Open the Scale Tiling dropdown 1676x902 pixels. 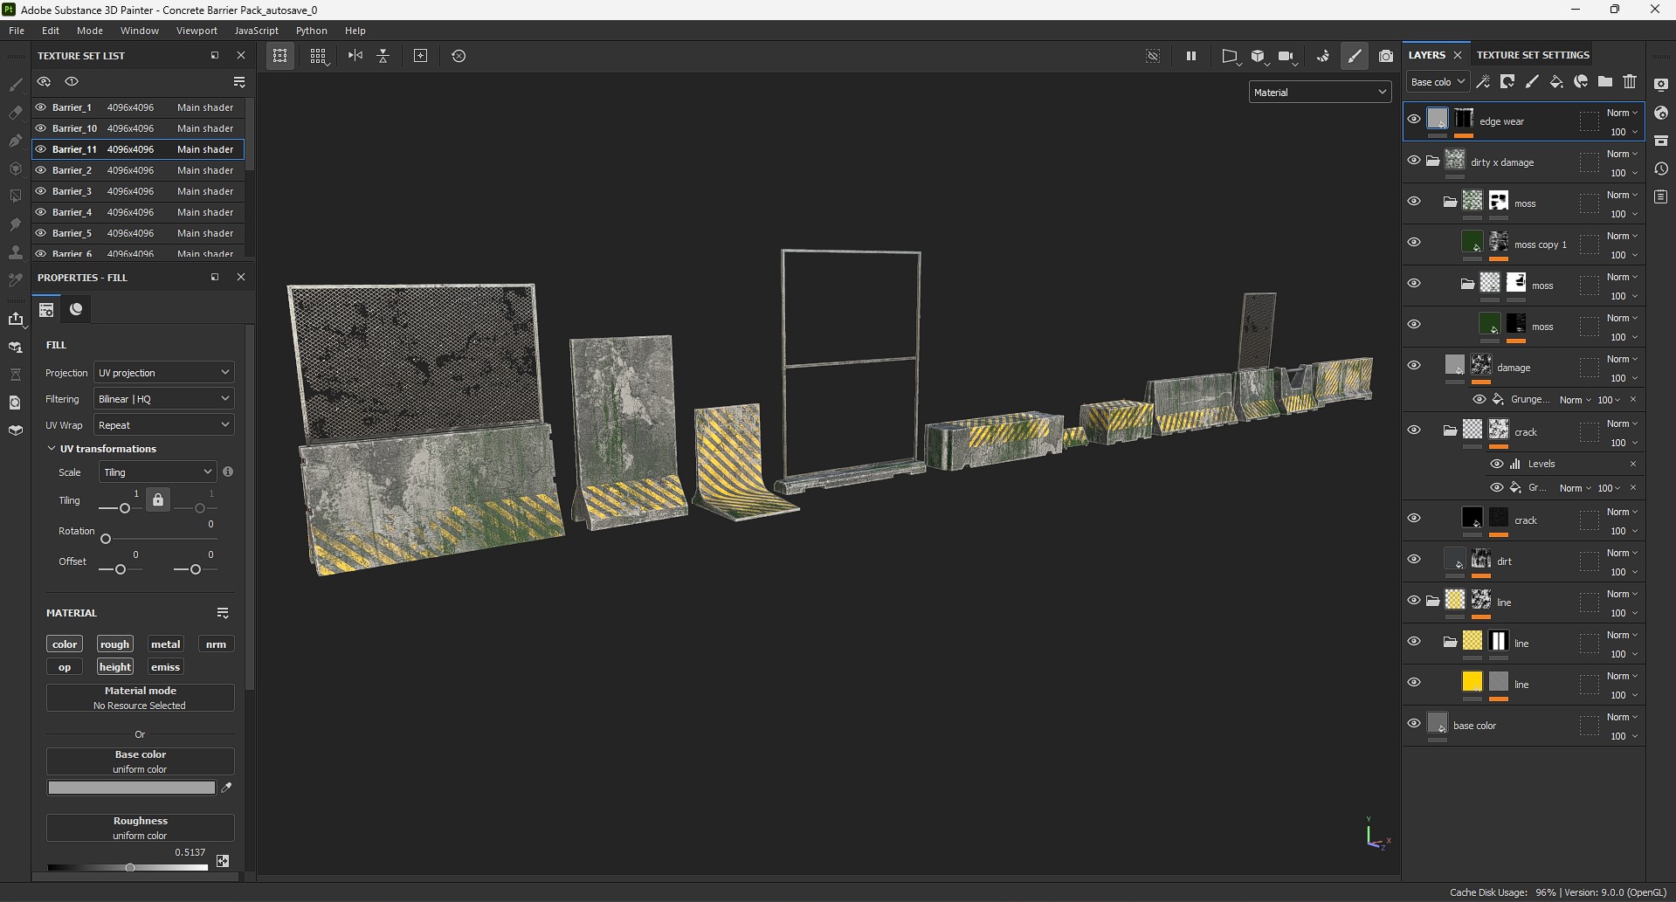[157, 472]
